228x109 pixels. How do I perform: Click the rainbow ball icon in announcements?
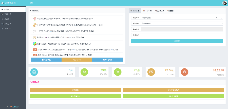pyautogui.click(x=34, y=44)
